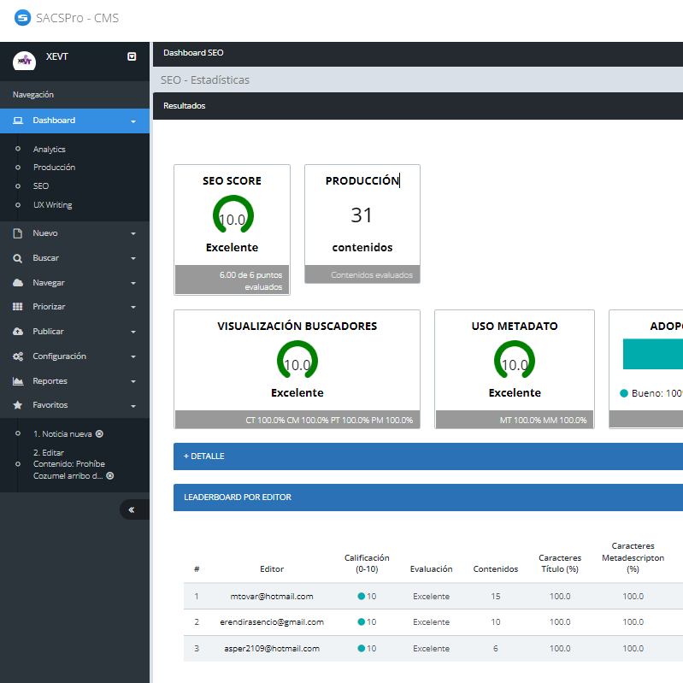This screenshot has height=683, width=683.
Task: Click the Dashboard laptop icon
Action: [18, 121]
